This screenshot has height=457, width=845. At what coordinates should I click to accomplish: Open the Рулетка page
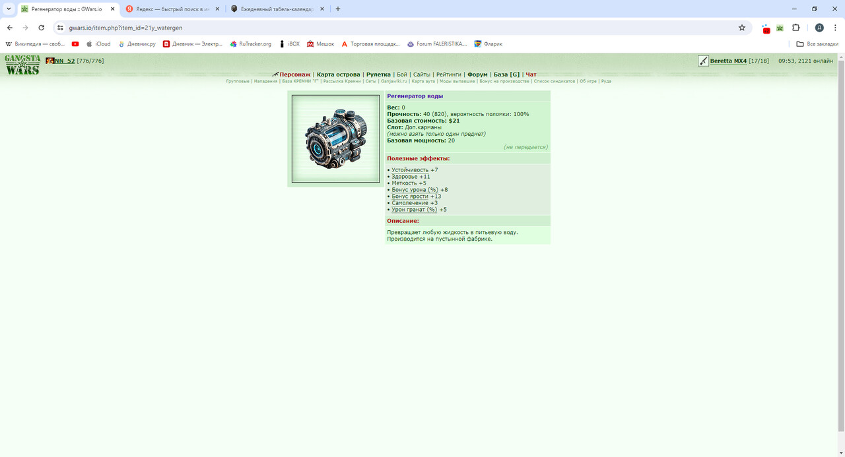[x=378, y=75]
